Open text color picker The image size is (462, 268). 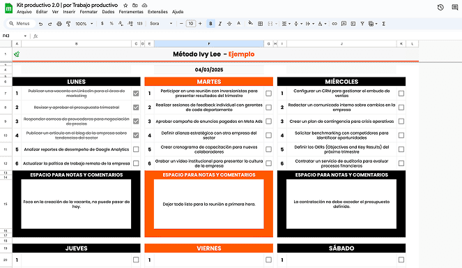pos(238,24)
